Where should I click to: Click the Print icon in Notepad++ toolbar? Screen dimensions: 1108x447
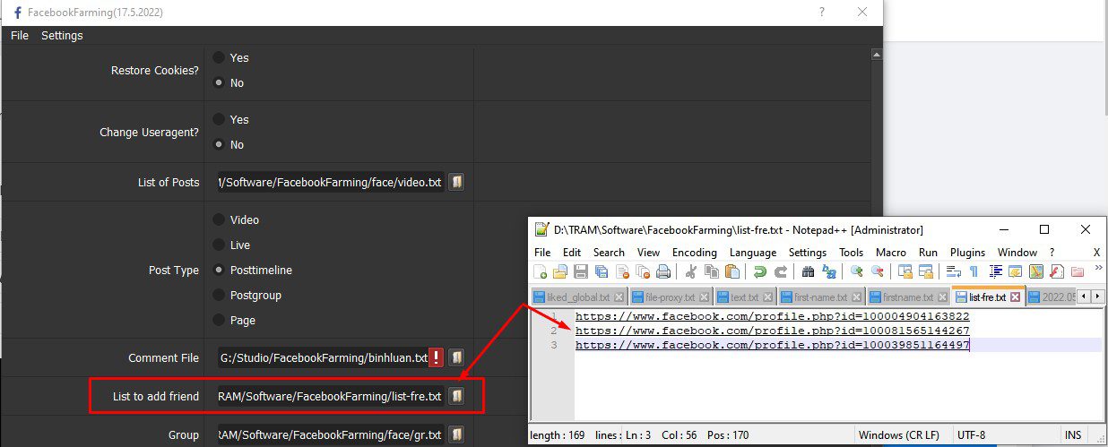[x=662, y=271]
